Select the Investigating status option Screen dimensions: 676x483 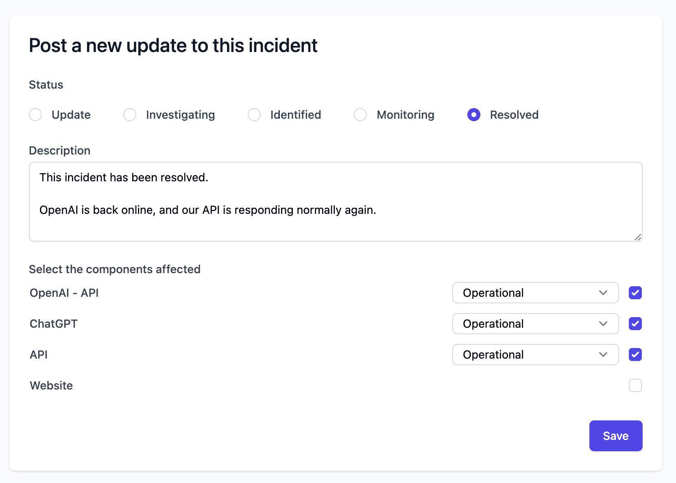pos(130,115)
